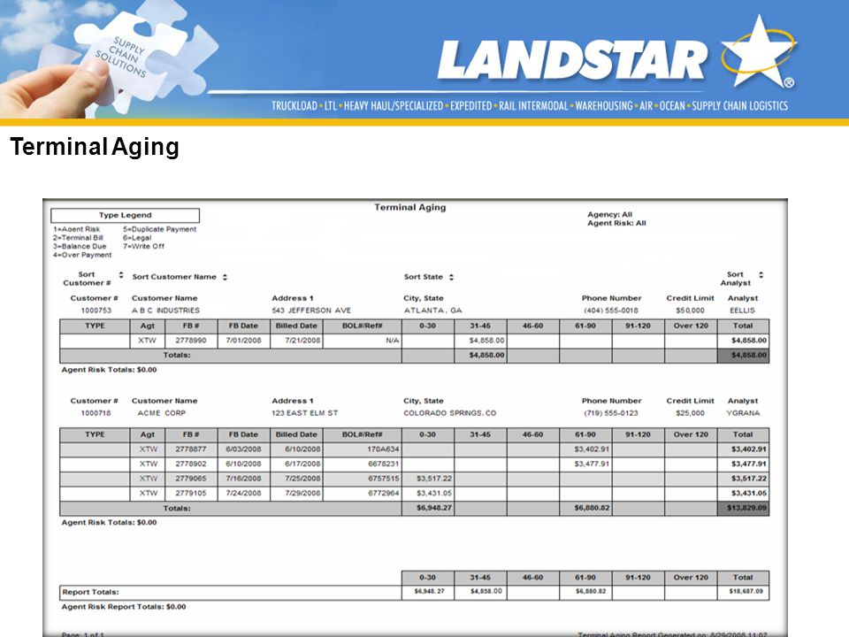Image resolution: width=849 pixels, height=637 pixels.
Task: Click FB Date 6/03/2008 cell
Action: point(244,449)
